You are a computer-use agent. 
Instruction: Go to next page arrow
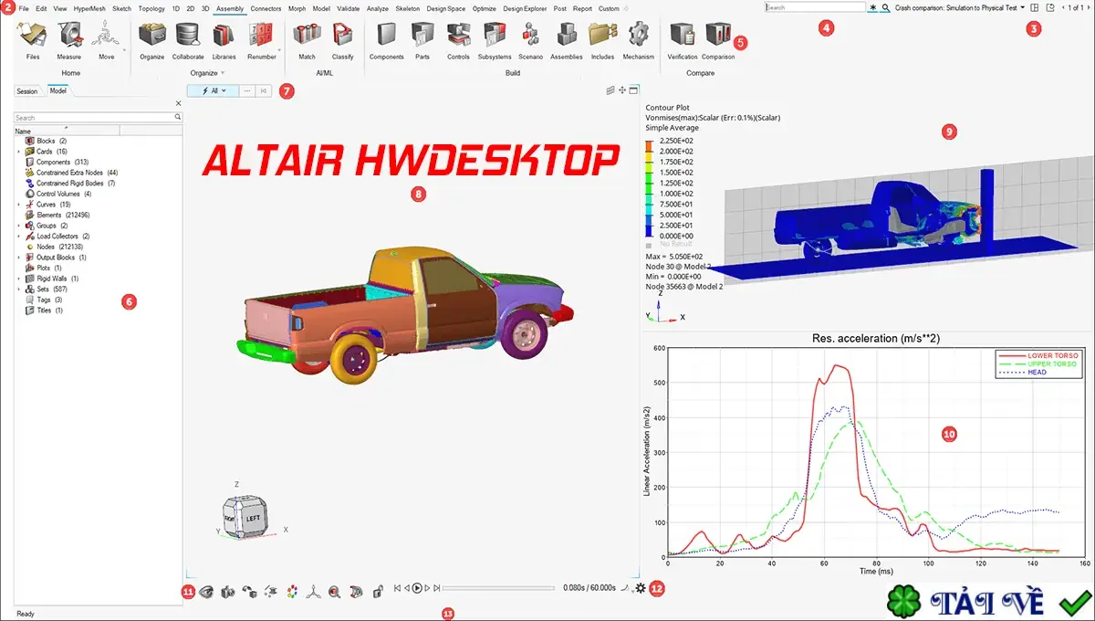[x=1088, y=7]
